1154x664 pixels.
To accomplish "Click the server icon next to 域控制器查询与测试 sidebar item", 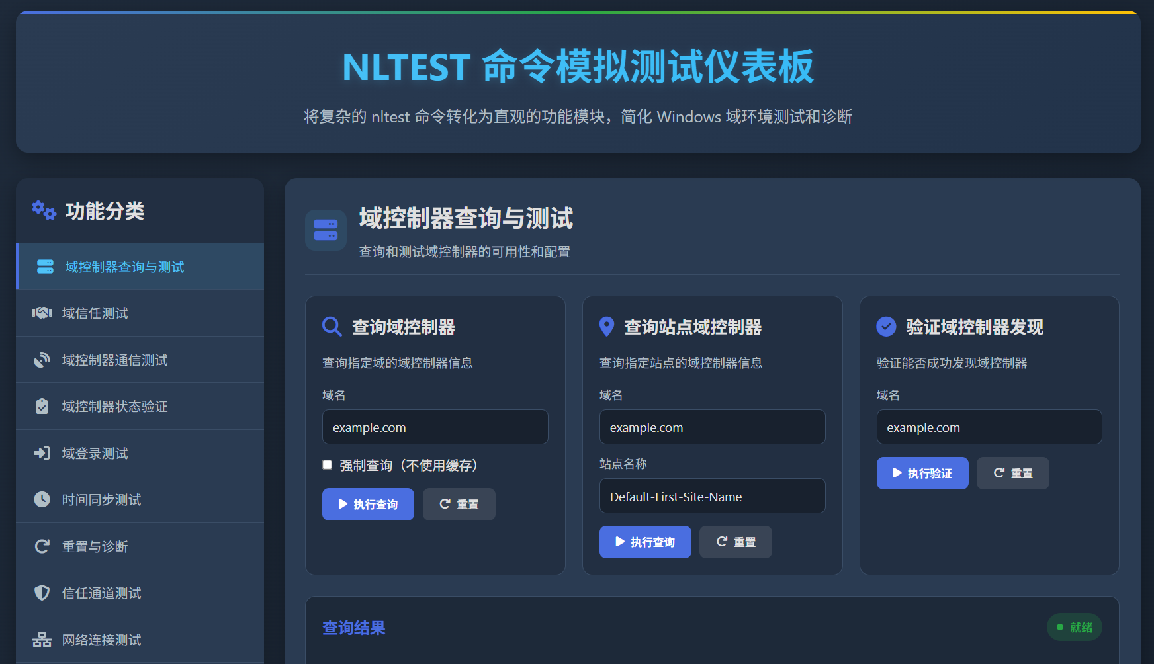I will 45,267.
